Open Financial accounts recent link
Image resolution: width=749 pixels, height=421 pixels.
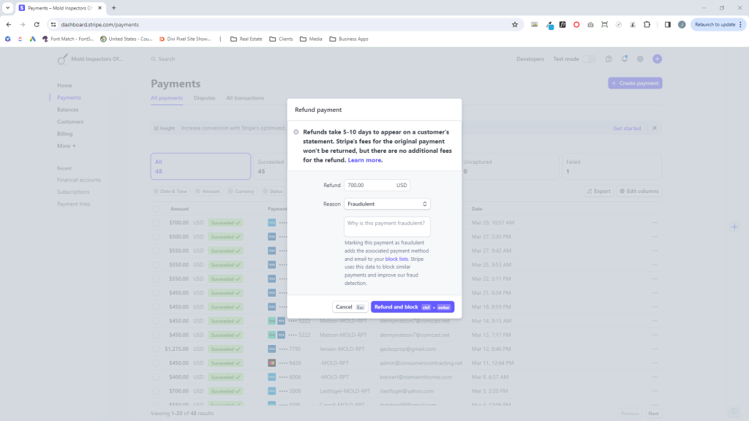79,180
